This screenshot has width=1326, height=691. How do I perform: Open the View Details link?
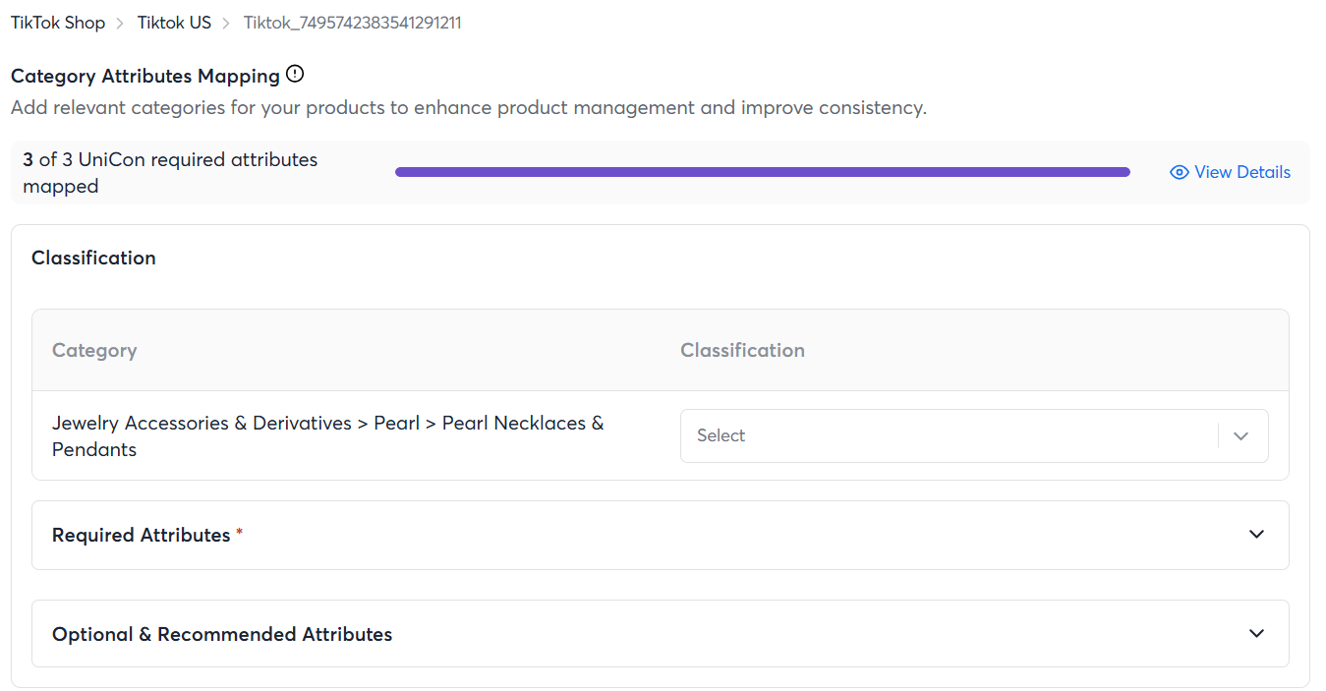pos(1242,173)
